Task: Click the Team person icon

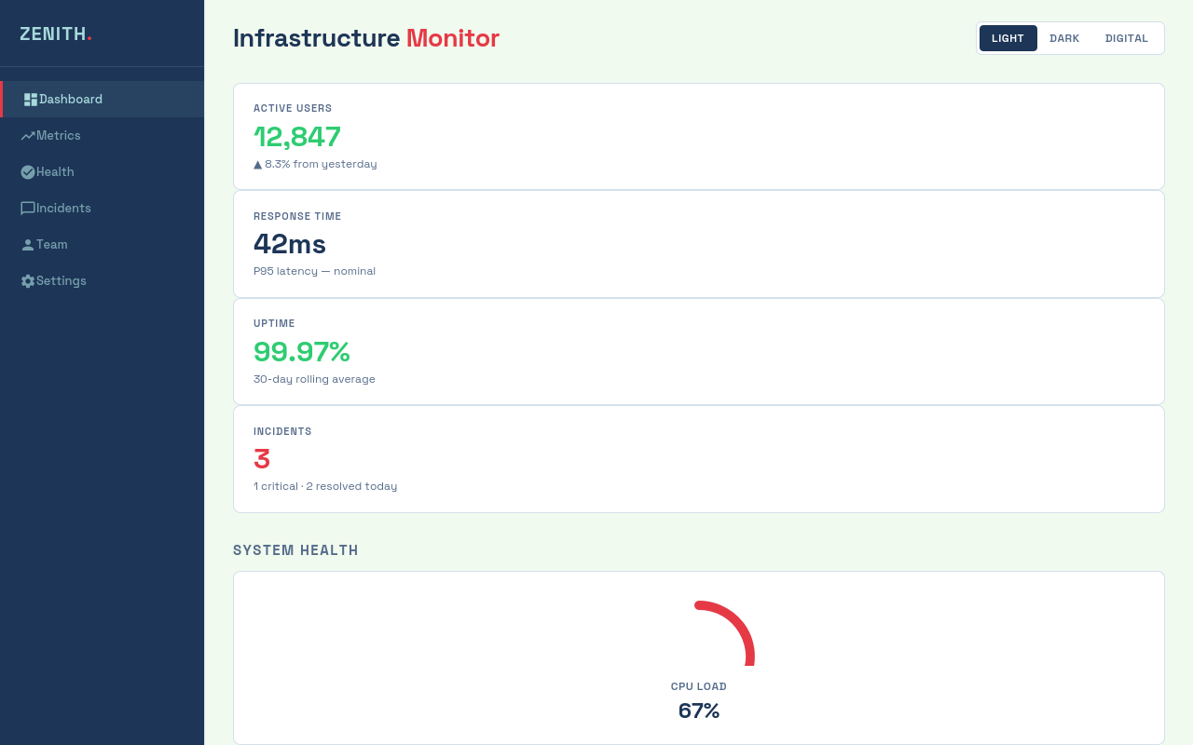Action: [28, 245]
